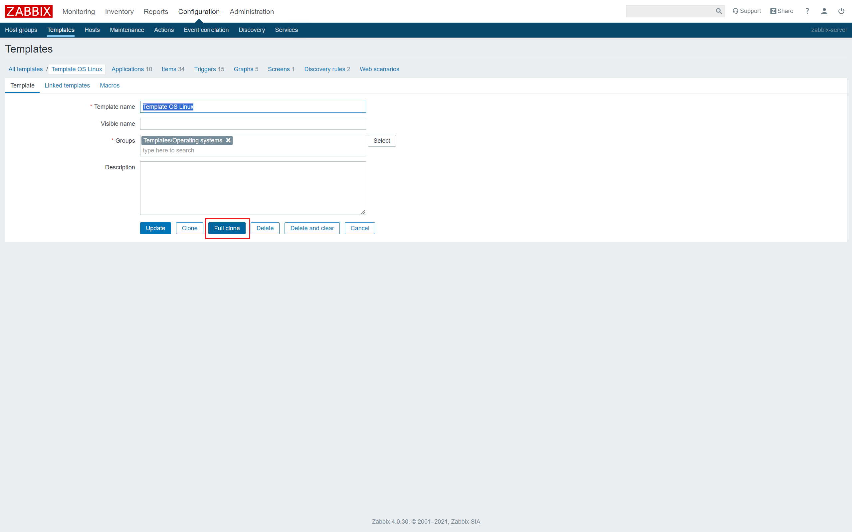The width and height of the screenshot is (852, 532).
Task: Open the Monitoring menu
Action: pos(79,12)
